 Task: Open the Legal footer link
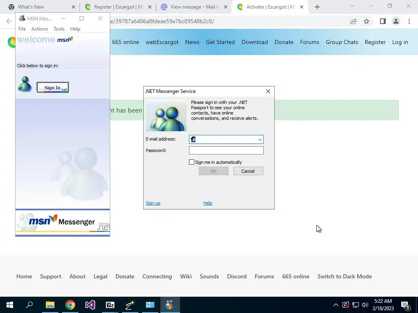pos(100,276)
